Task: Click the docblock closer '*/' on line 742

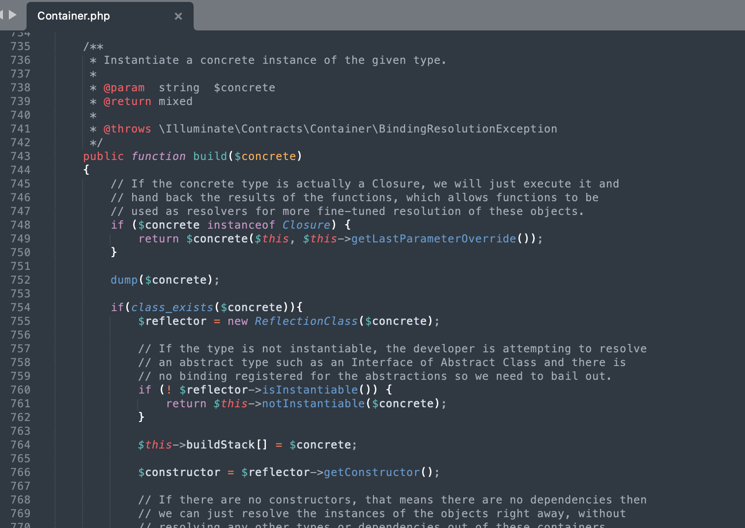Action: [96, 143]
